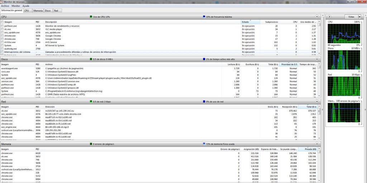Viewport: 367px width, 183px height.
Task: Enable the AVGSvc.exe process checkbox
Action: coord(3,42)
